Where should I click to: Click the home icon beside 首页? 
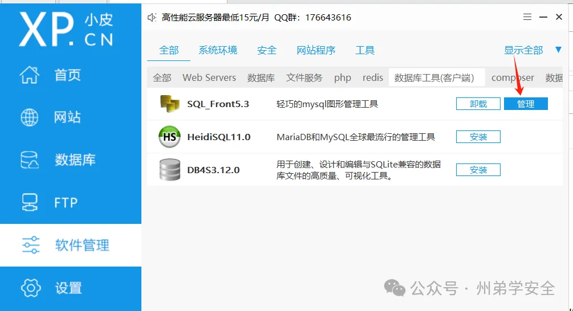tap(30, 75)
